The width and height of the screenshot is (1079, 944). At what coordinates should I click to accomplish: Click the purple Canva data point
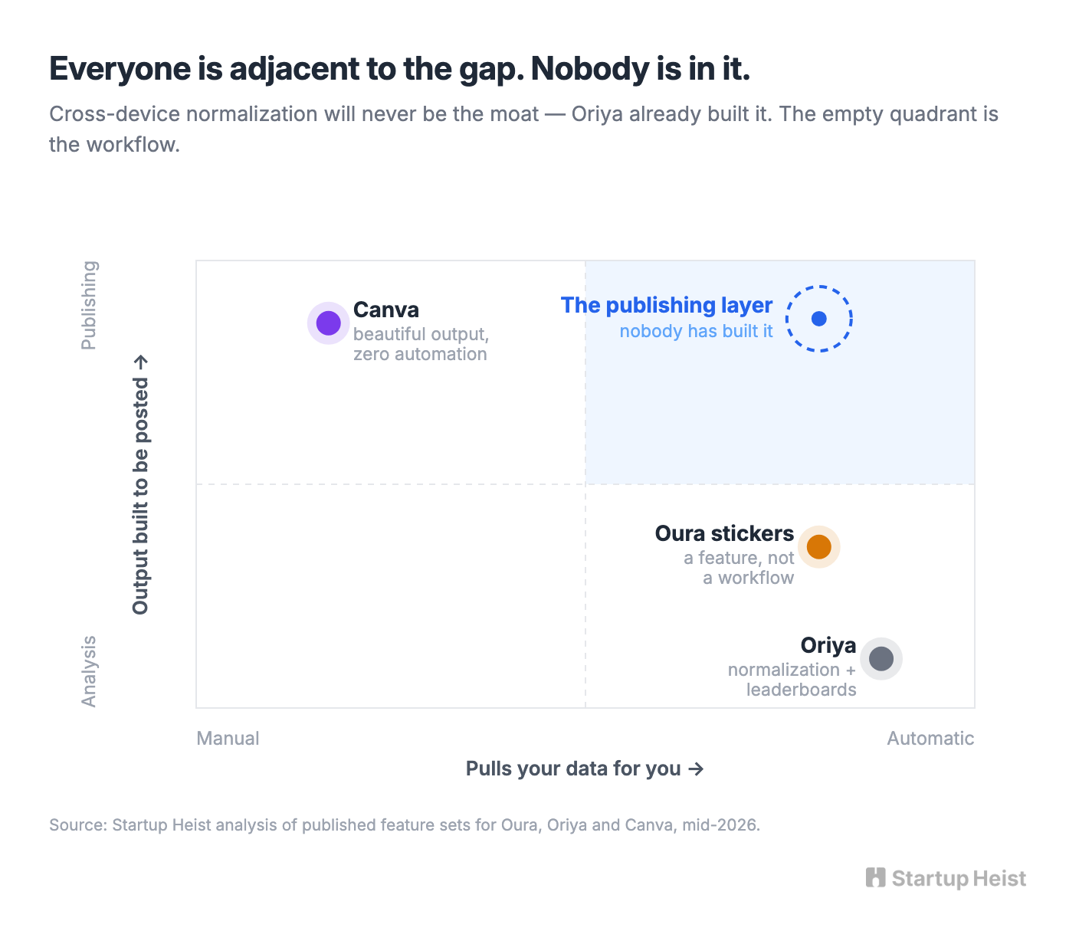[x=328, y=323]
